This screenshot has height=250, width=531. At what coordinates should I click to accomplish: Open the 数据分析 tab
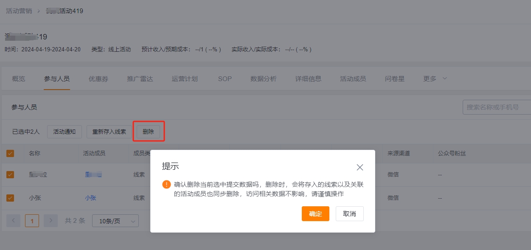264,78
